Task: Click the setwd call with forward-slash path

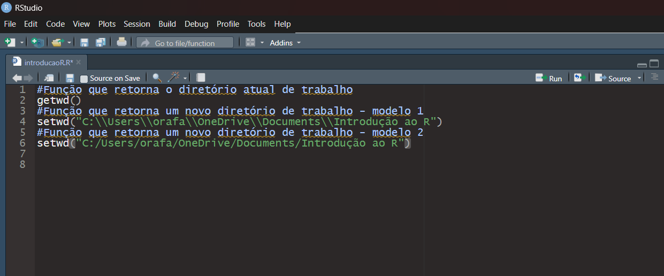Action: [x=224, y=143]
